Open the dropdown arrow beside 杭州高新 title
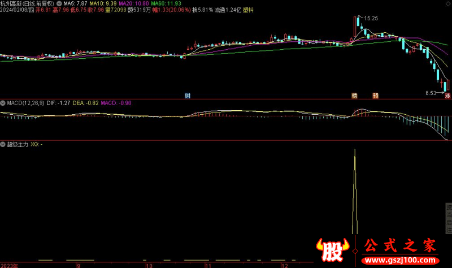452x268 pixels. pyautogui.click(x=59, y=4)
